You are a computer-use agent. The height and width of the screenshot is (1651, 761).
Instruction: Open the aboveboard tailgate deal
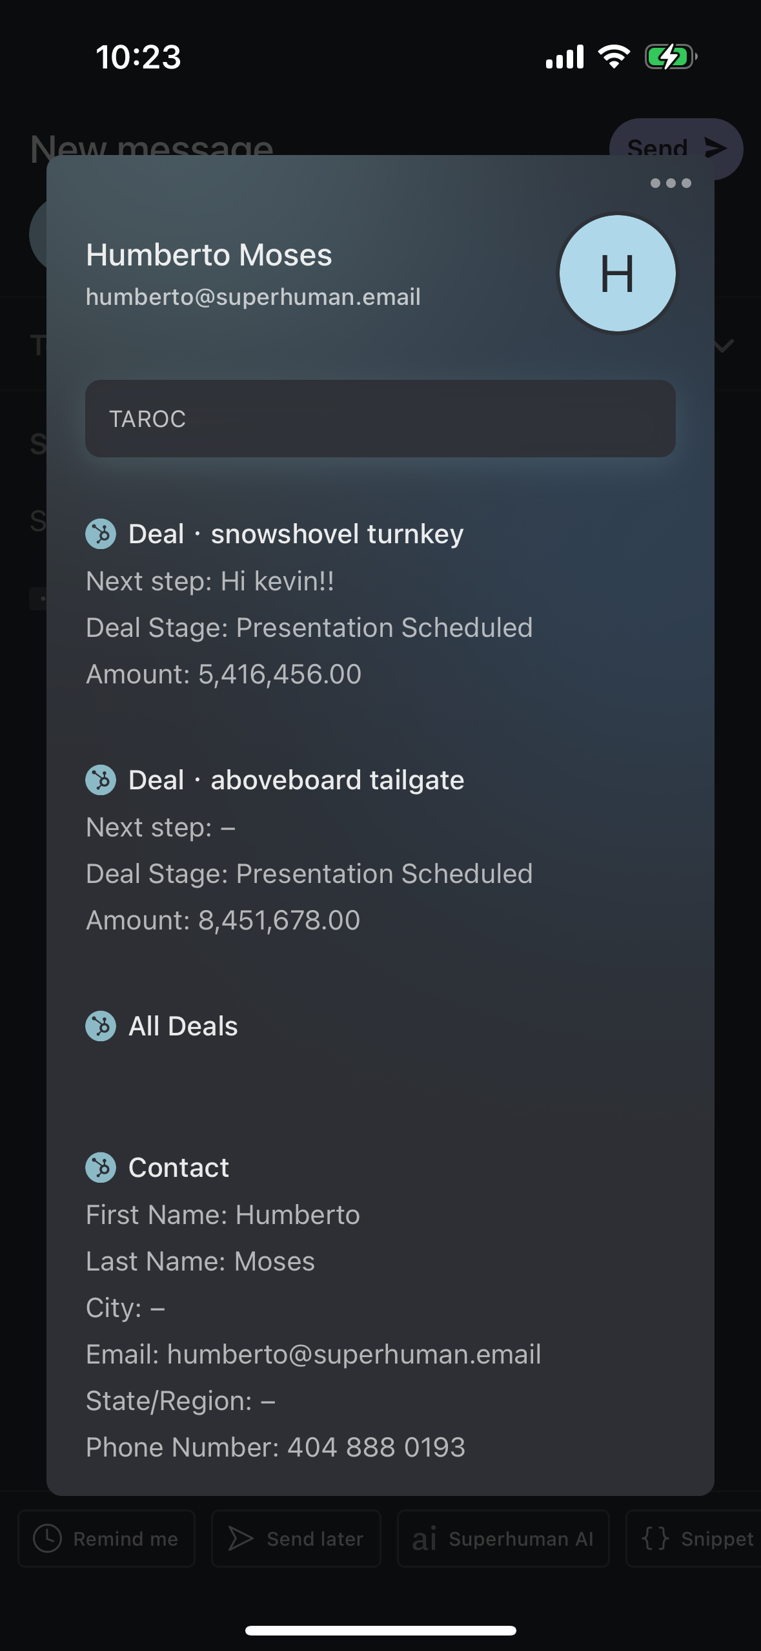pos(296,780)
